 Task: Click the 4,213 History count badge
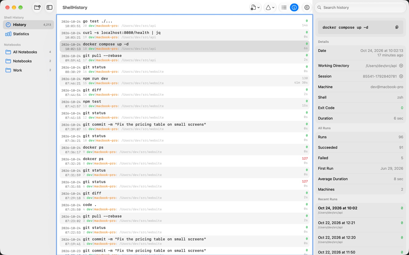47,25
